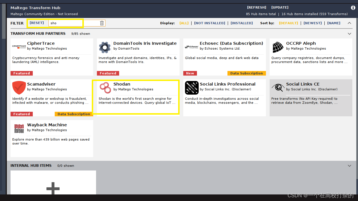Click '85 Hub items total' text

261,14
